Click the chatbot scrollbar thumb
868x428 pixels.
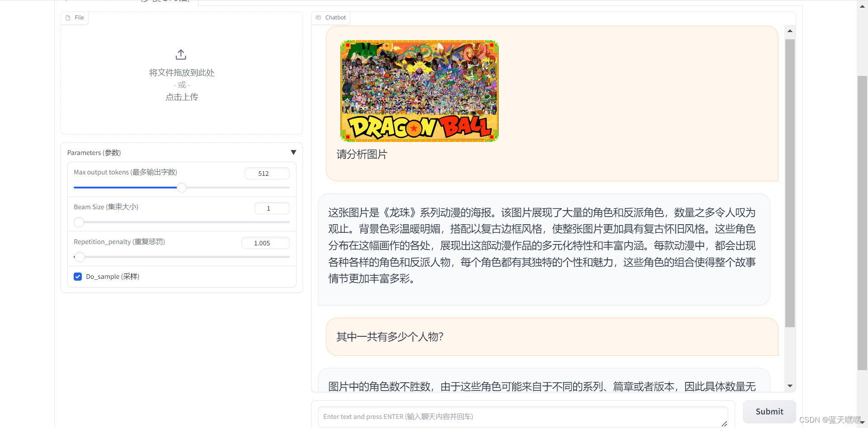[x=790, y=183]
